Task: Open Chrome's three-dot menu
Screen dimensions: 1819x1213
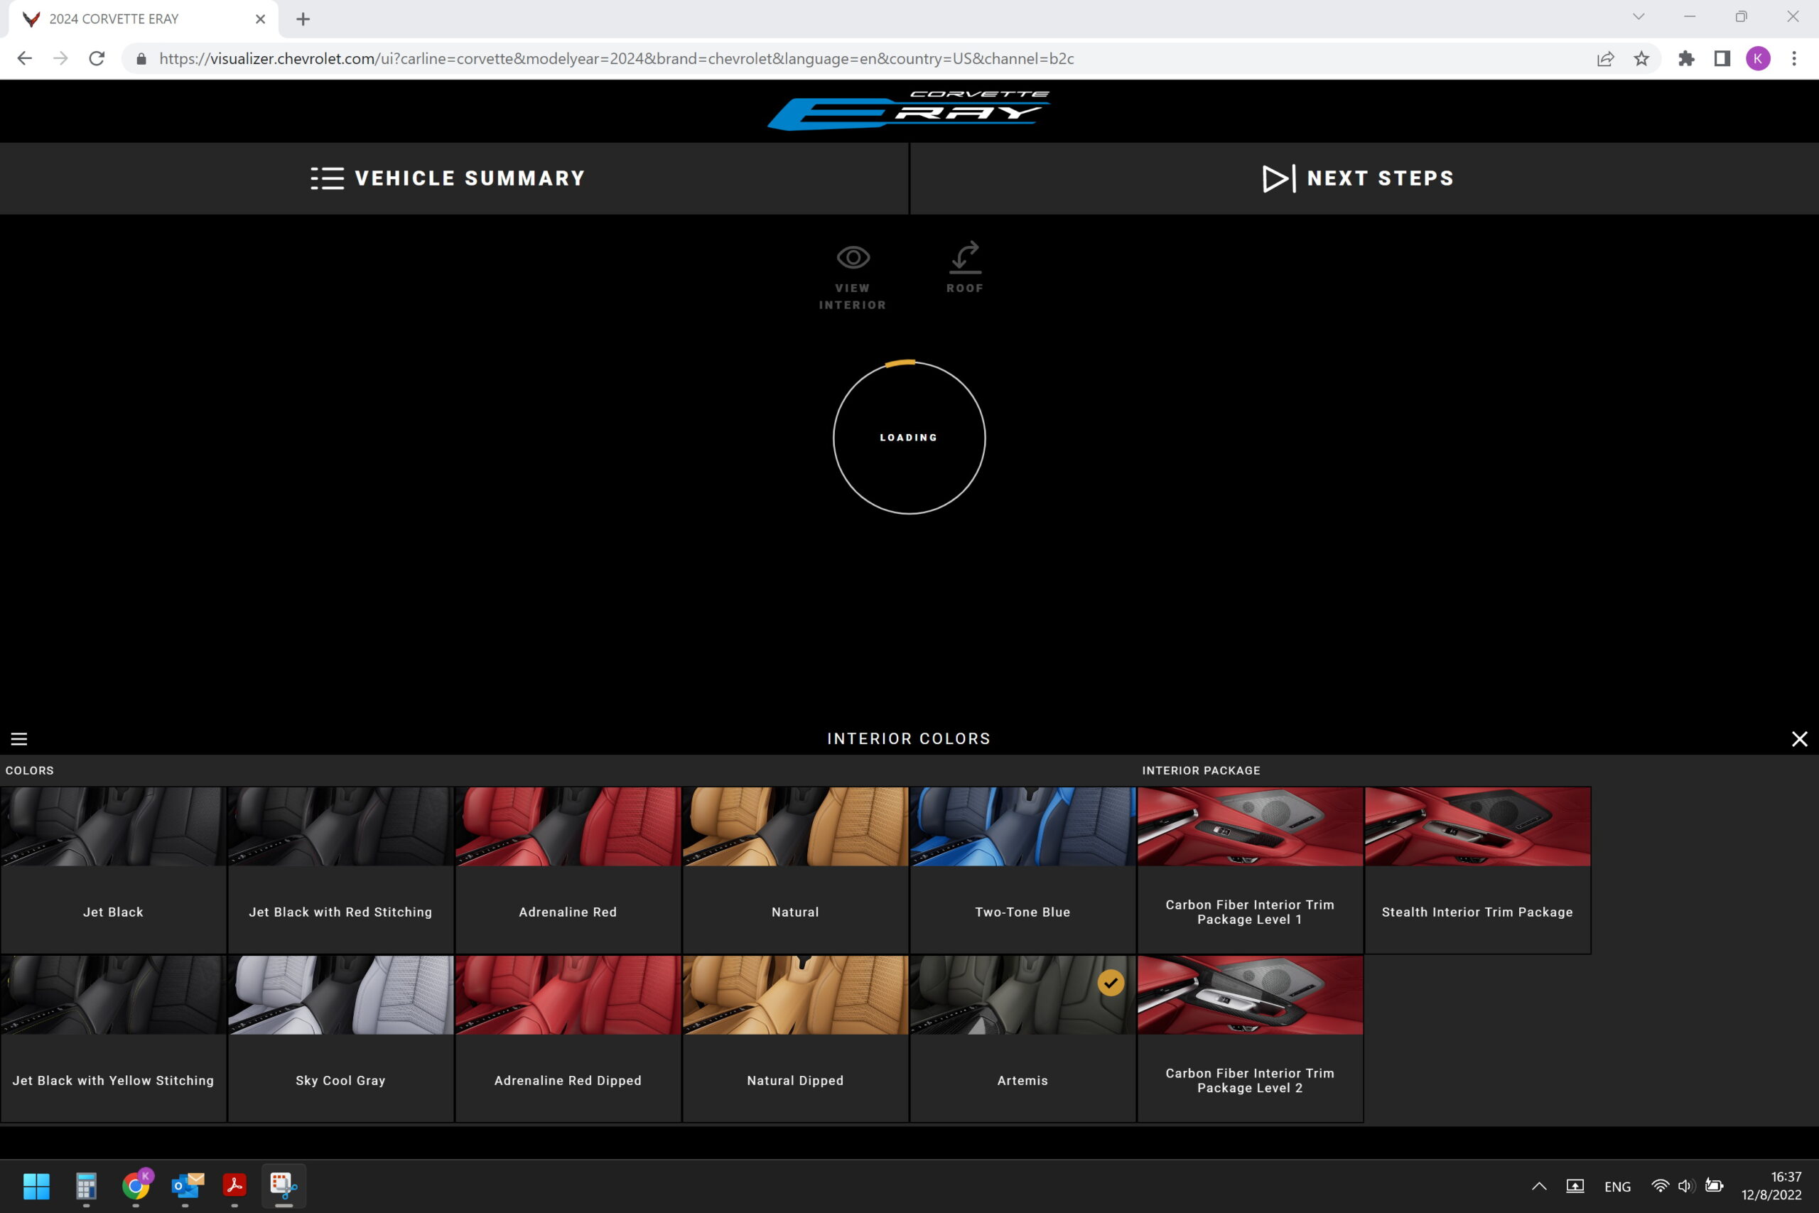Action: coord(1793,59)
